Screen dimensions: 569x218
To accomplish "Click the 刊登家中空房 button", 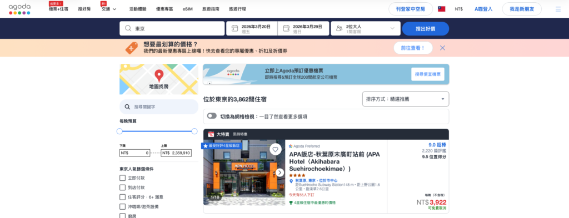I will (x=411, y=9).
